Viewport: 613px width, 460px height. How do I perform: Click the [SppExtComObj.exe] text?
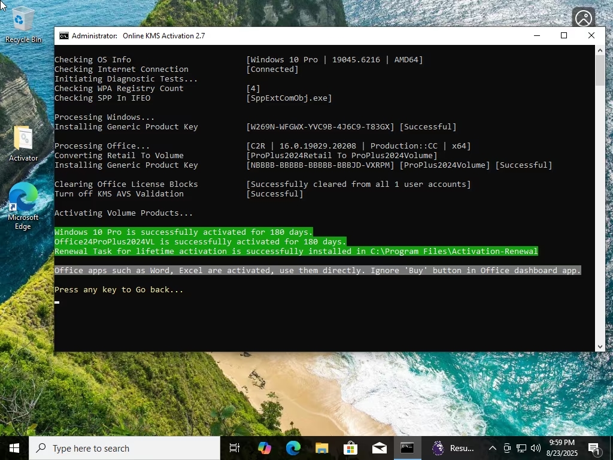[289, 98]
